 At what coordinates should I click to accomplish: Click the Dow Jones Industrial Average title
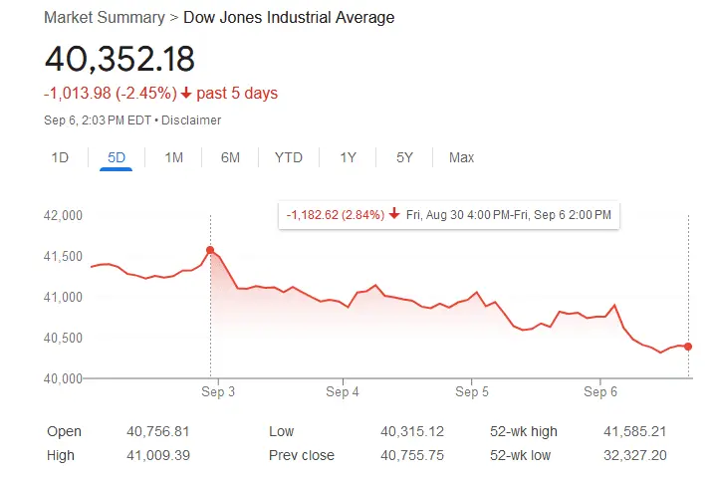pyautogui.click(x=289, y=18)
